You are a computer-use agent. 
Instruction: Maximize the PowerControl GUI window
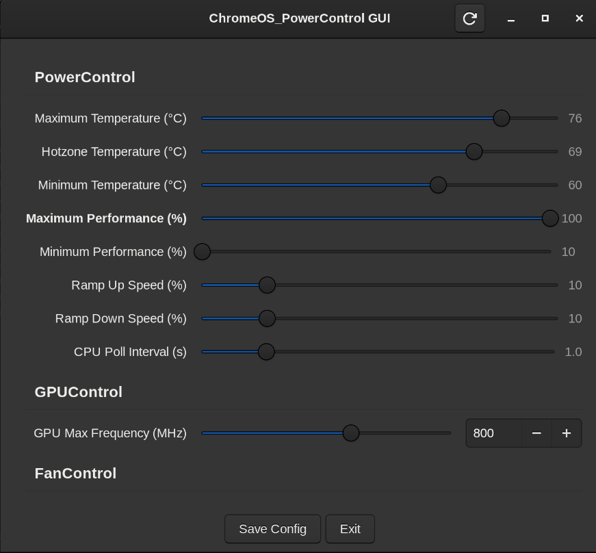[x=545, y=18]
